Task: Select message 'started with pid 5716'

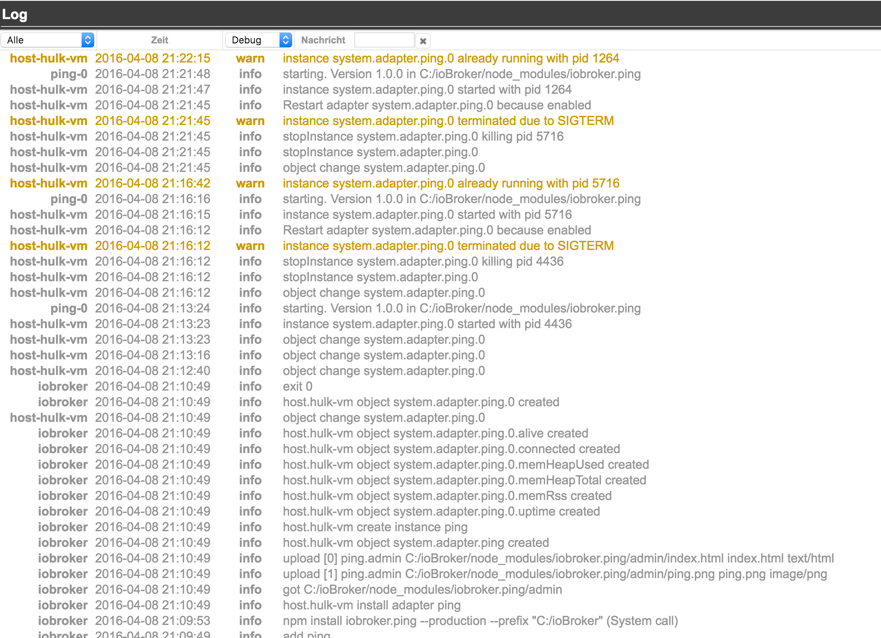Action: tap(427, 214)
